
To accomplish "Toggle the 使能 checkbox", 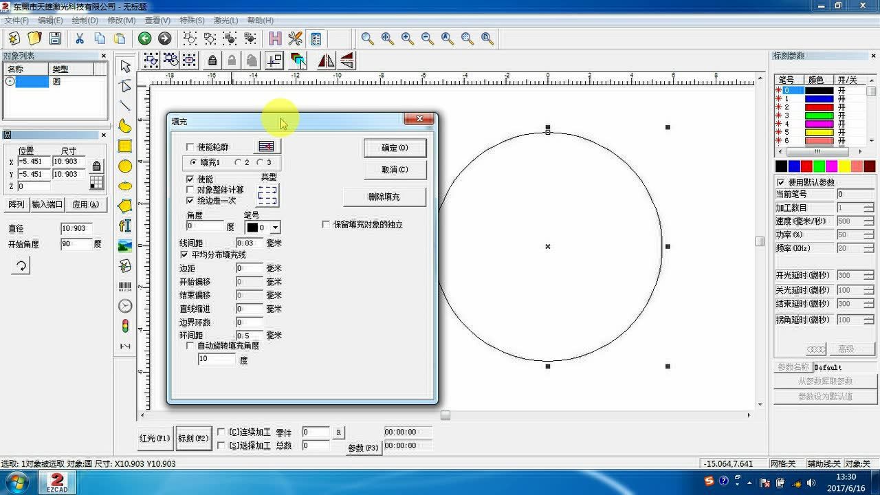I will click(x=191, y=179).
